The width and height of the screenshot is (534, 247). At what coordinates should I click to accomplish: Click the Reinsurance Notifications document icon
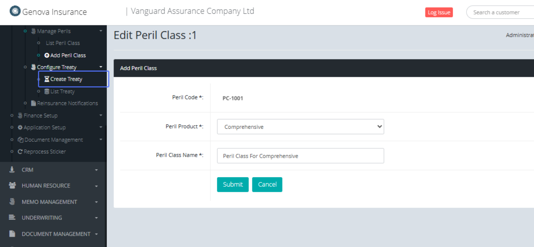click(33, 104)
